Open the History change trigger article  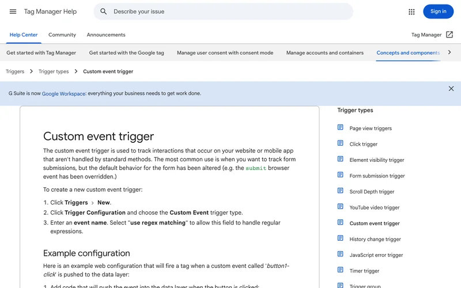tap(375, 240)
